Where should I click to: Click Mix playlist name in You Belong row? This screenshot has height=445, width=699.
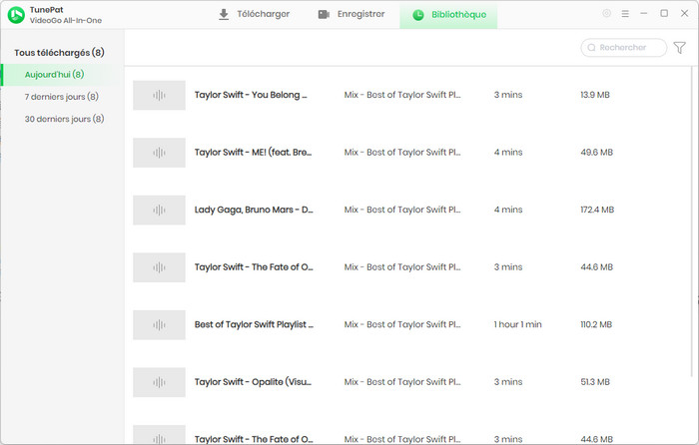coord(402,95)
